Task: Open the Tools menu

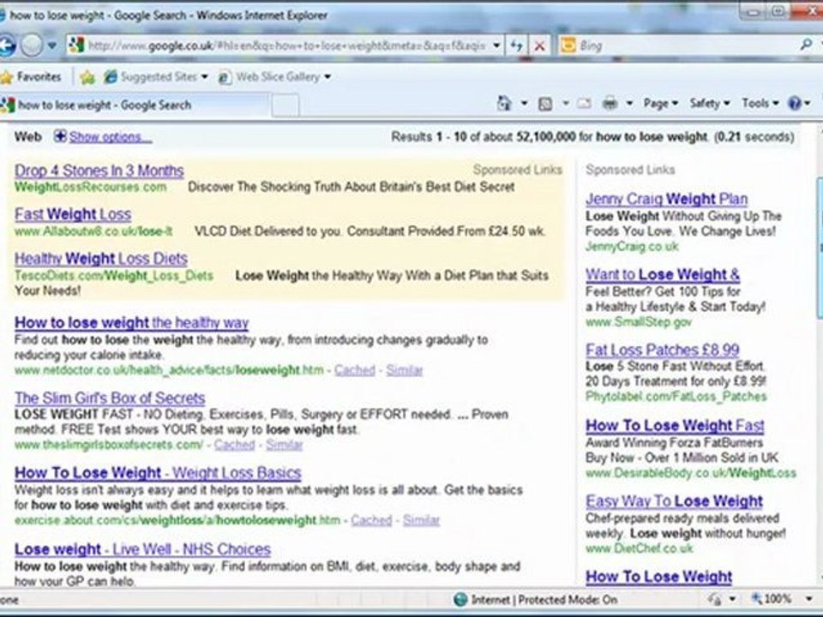Action: point(760,104)
